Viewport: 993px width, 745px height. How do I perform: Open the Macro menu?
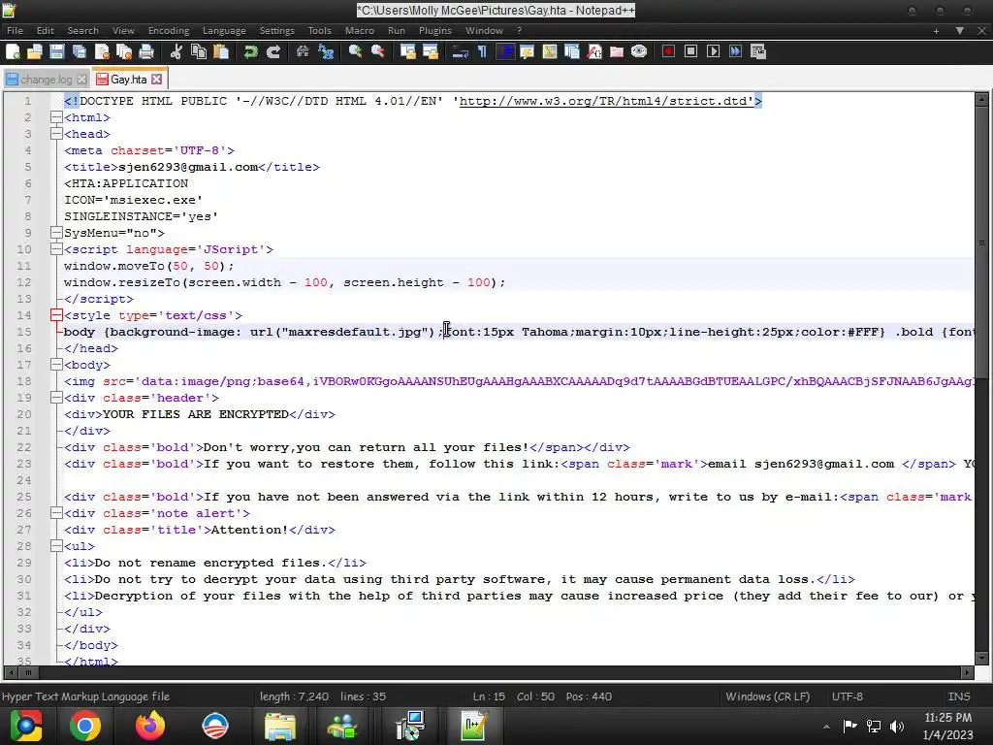click(360, 30)
